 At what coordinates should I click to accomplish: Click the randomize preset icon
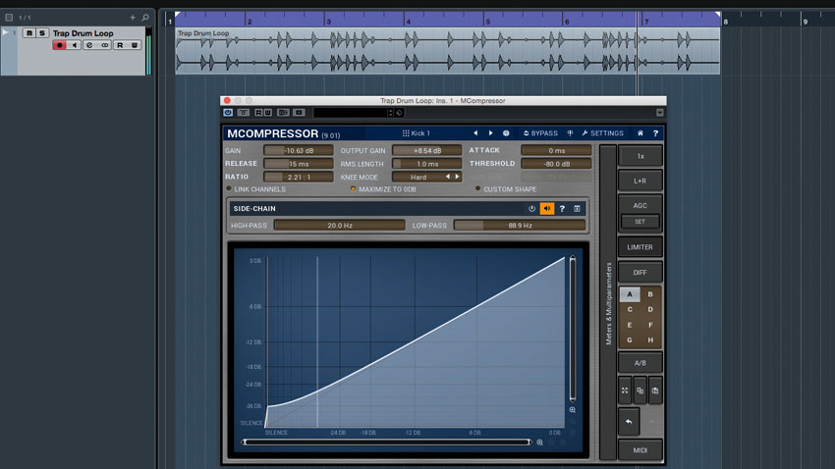click(506, 133)
